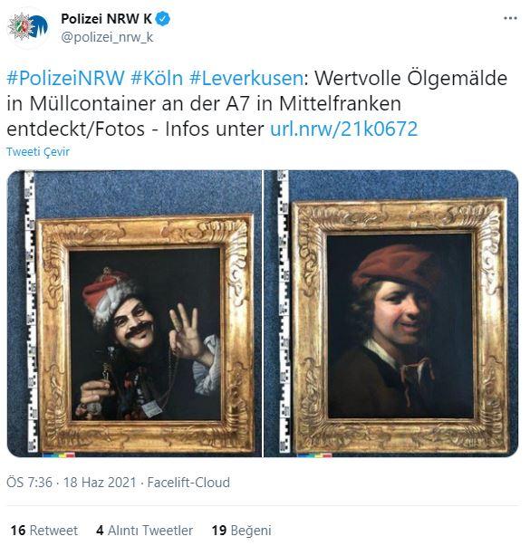Follow the url.nrw/21k0672 link

tap(344, 129)
